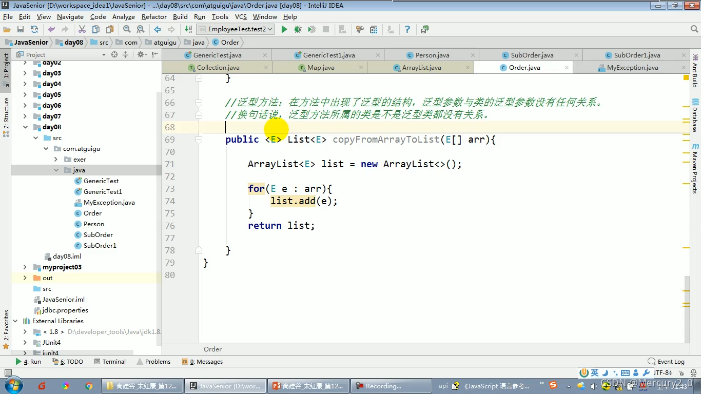Click the Hide Project panel icon
The width and height of the screenshot is (701, 394).
click(154, 54)
